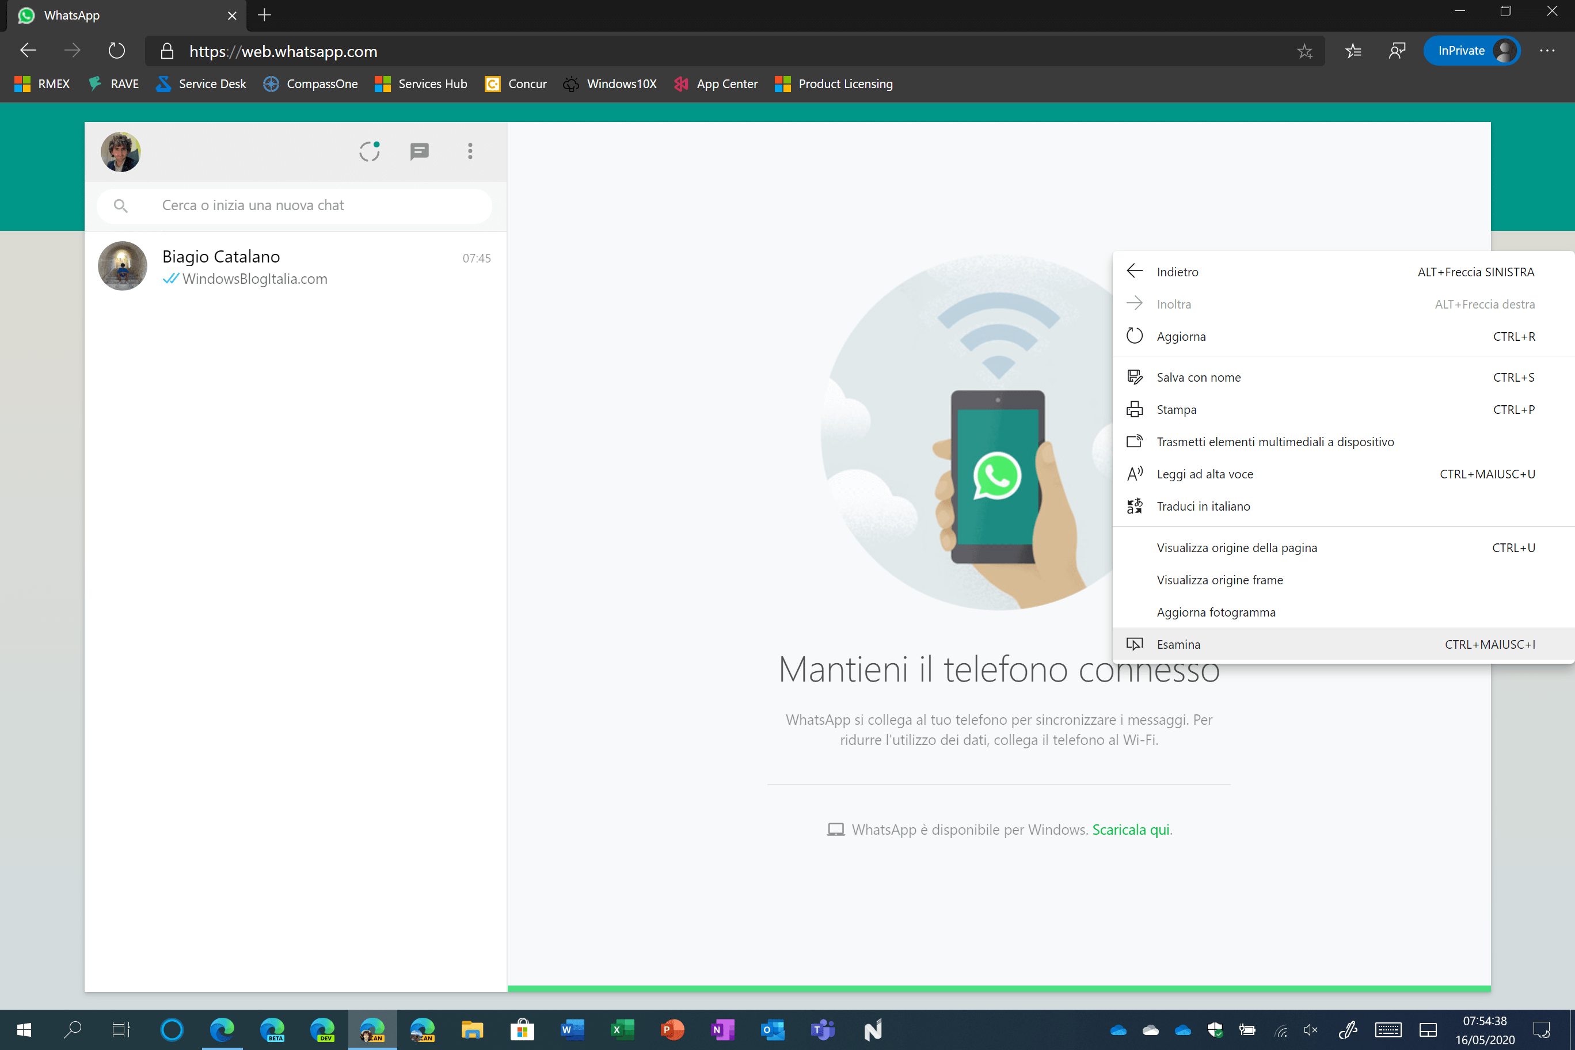
Task: Open the Service Desk bookmark
Action: [x=201, y=83]
